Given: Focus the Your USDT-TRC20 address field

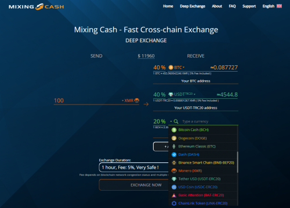Looking at the screenshot, I should pyautogui.click(x=195, y=108).
